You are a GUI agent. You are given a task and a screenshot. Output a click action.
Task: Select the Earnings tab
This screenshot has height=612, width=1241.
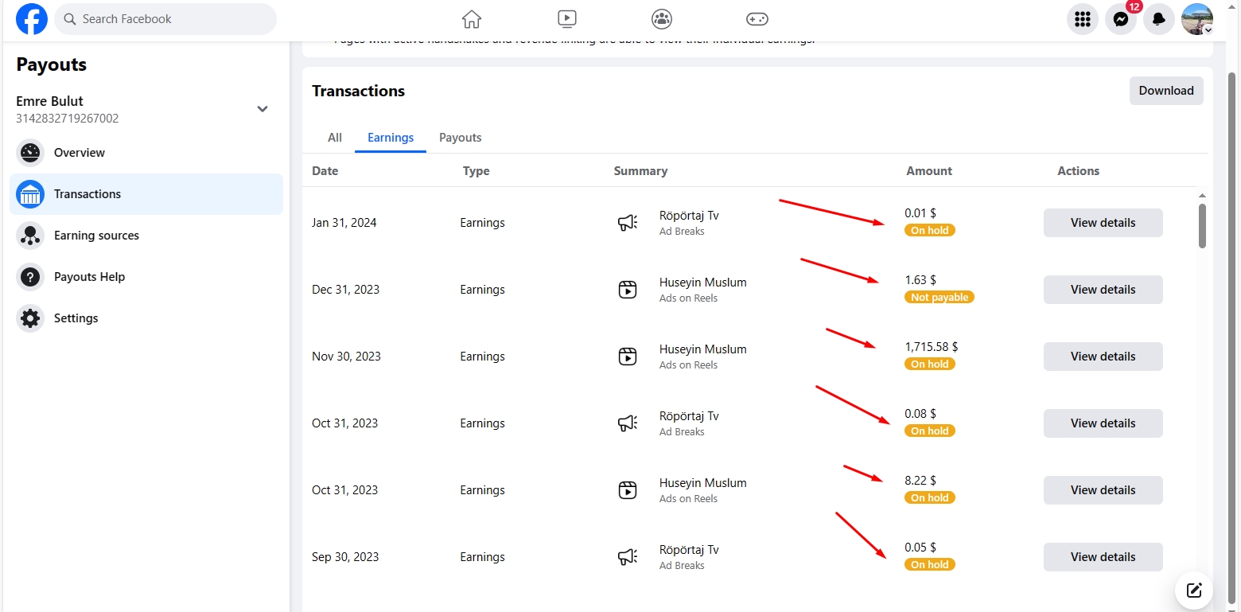point(391,138)
